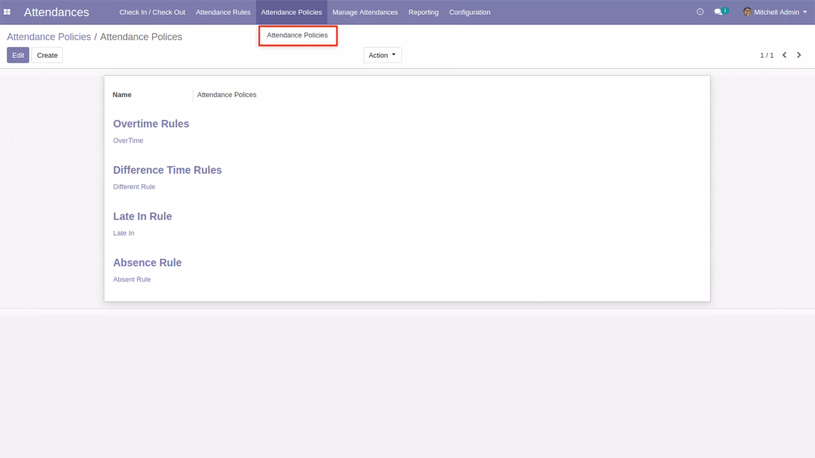Open the Manage Attendances menu
This screenshot has height=458, width=815.
tap(365, 12)
